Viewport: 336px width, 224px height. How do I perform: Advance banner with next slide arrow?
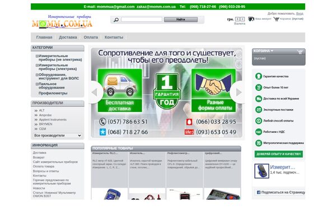point(238,92)
